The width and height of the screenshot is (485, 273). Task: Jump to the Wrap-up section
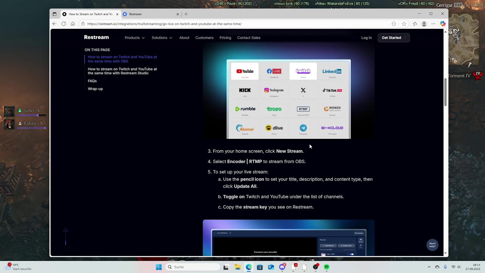point(95,89)
